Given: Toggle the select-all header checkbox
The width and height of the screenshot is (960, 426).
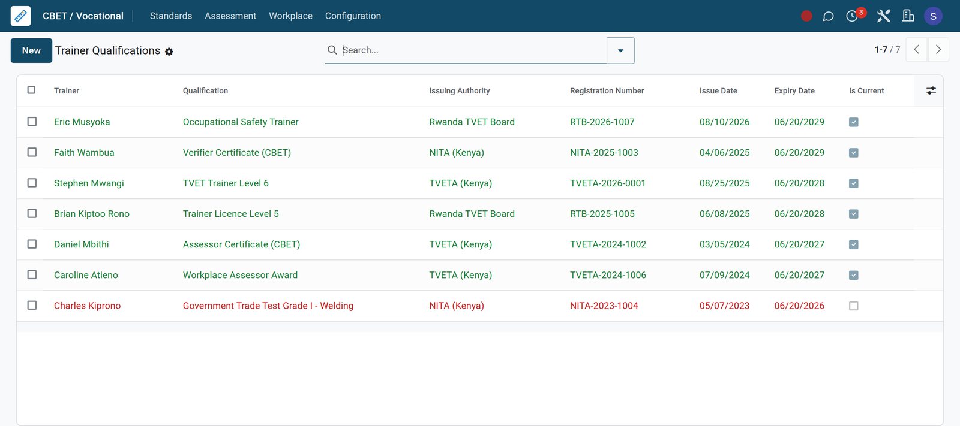Looking at the screenshot, I should (x=31, y=90).
